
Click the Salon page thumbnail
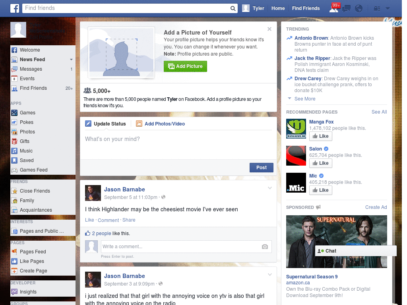point(296,156)
